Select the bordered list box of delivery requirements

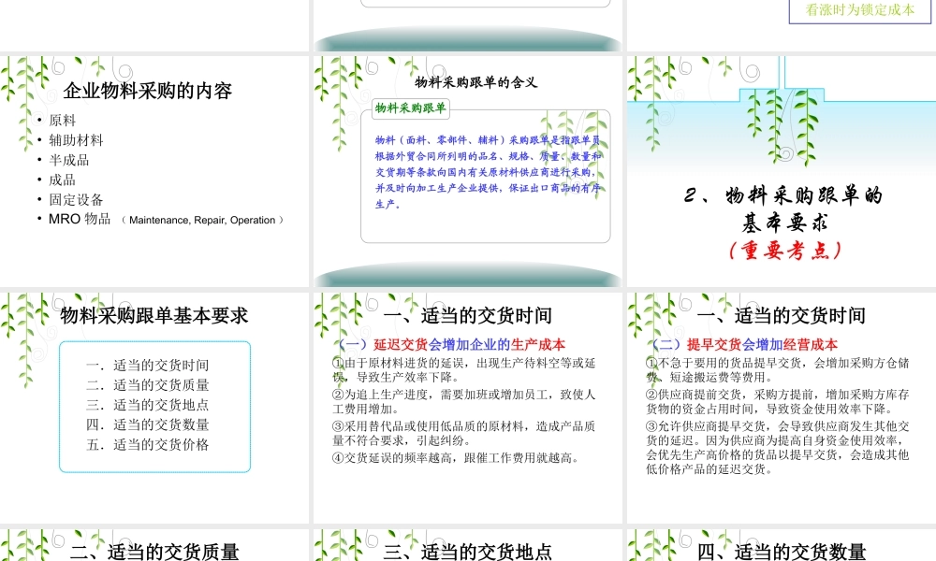click(154, 407)
